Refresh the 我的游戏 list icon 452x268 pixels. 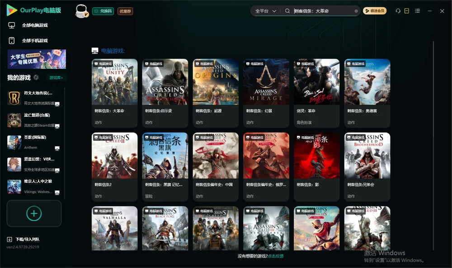36,77
